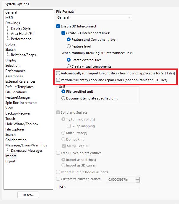The height and width of the screenshot is (204, 179).
Task: Open the File Format dropdown
Action: (x=94, y=17)
